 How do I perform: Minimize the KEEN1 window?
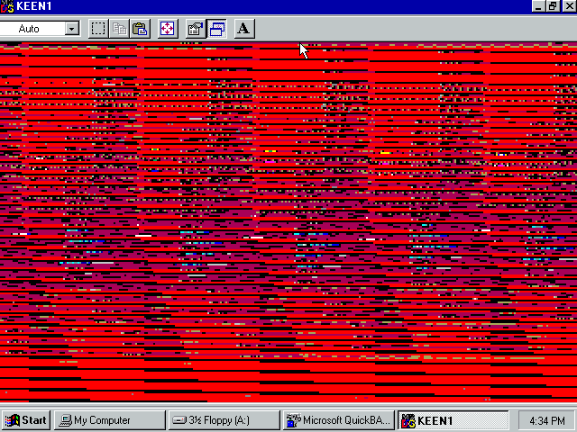(538, 6)
